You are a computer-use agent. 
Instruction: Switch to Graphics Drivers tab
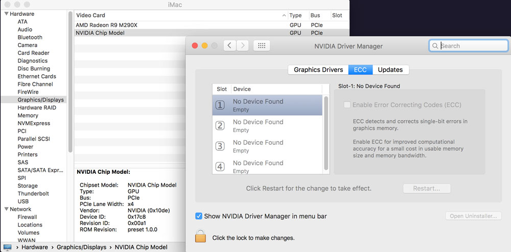point(318,70)
